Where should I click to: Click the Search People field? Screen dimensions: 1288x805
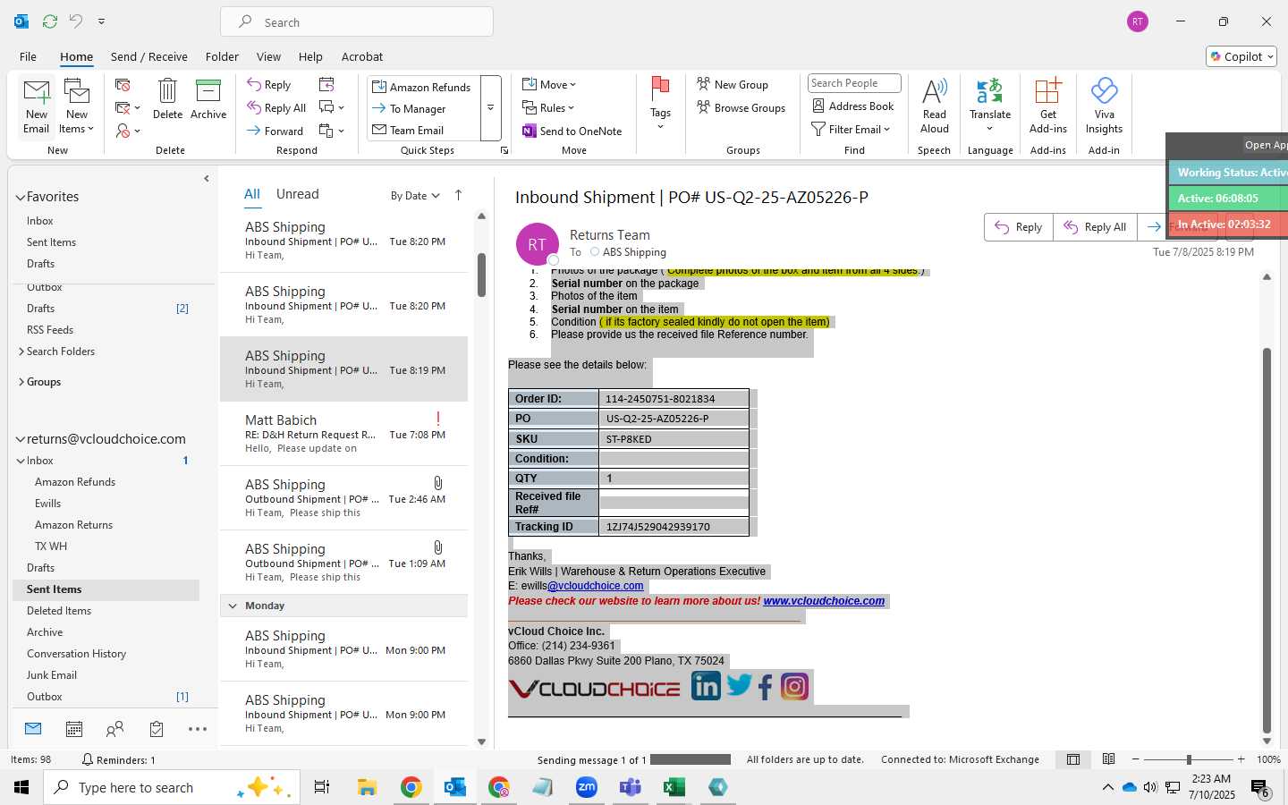[x=854, y=83]
